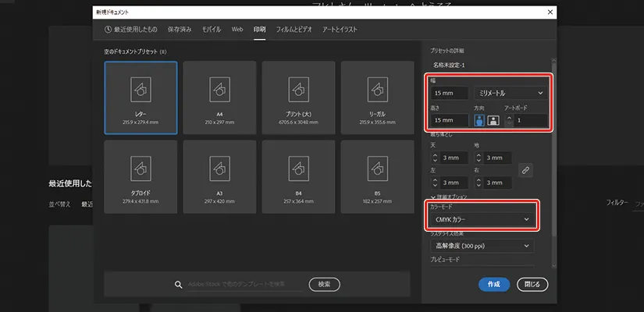Select portrait orientation icon
This screenshot has width=644, height=312.
click(x=479, y=120)
